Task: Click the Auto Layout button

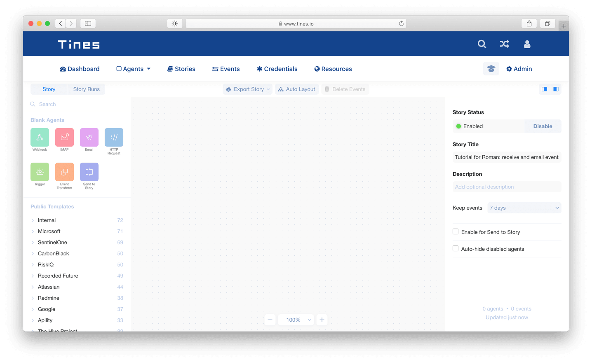Action: [297, 89]
